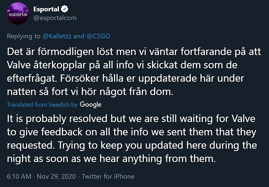Visit the @esportalcom handle
This screenshot has width=269, height=187.
pos(55,18)
